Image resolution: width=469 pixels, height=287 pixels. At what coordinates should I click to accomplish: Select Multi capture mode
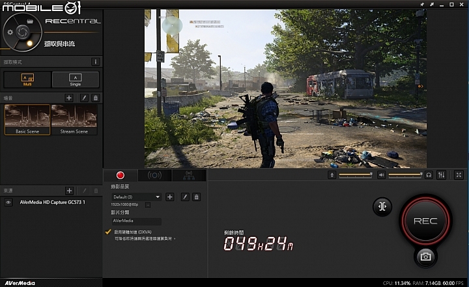click(x=27, y=79)
